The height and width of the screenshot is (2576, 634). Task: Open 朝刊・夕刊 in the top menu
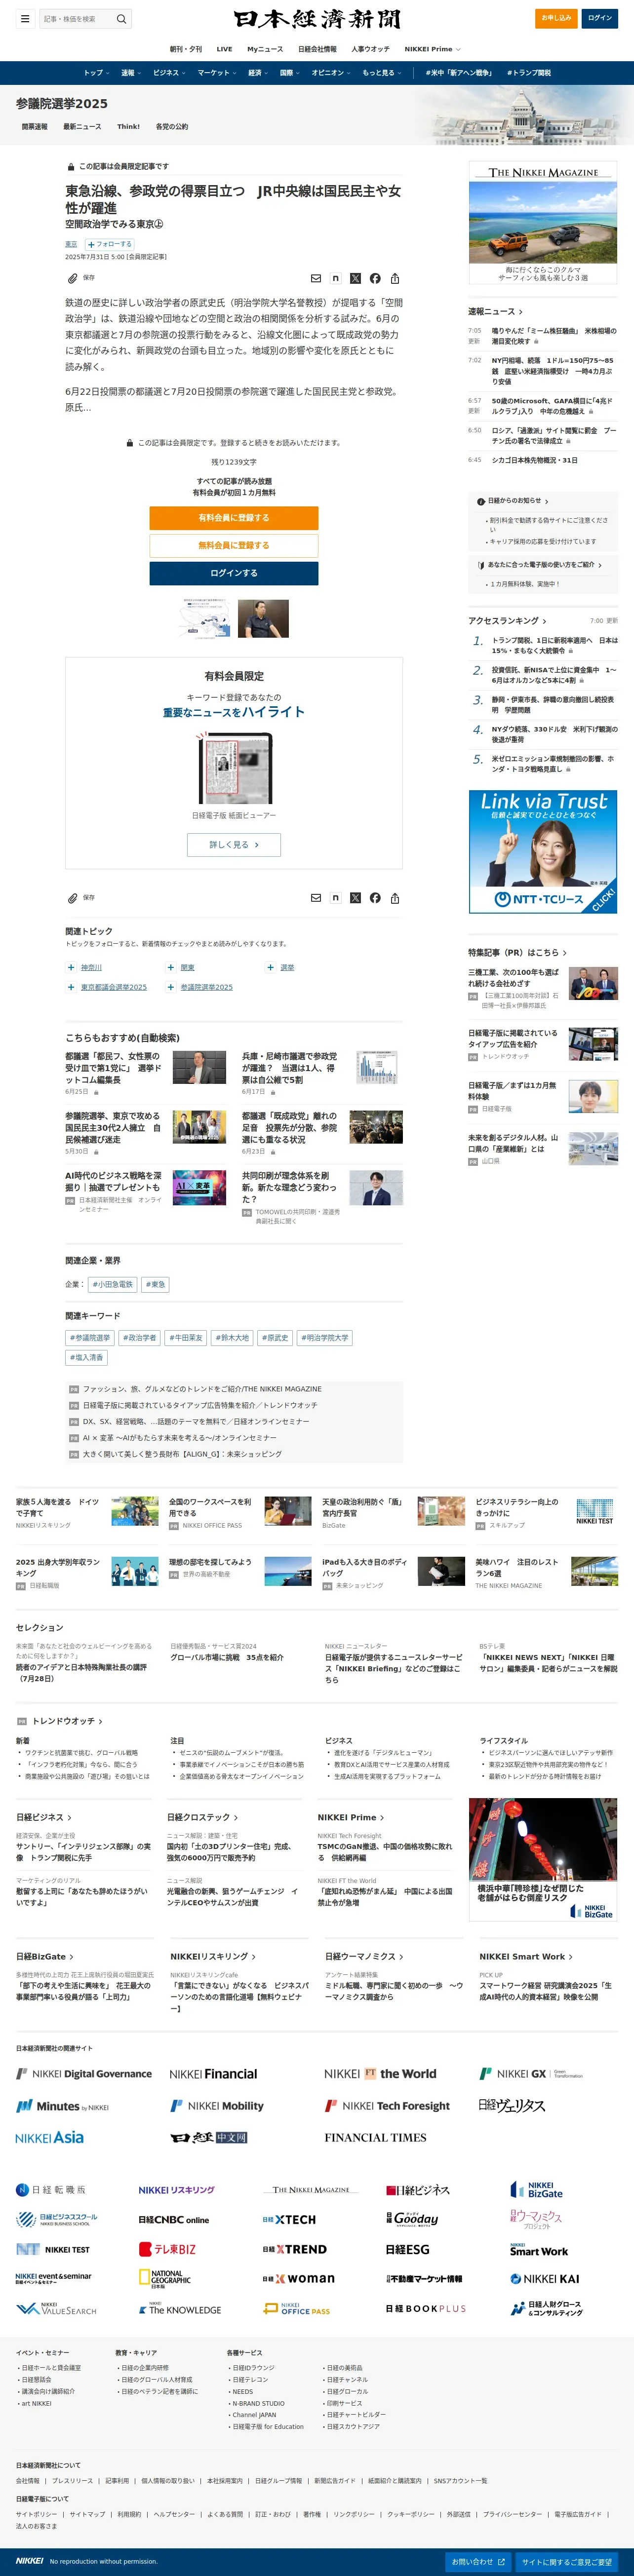pos(185,49)
